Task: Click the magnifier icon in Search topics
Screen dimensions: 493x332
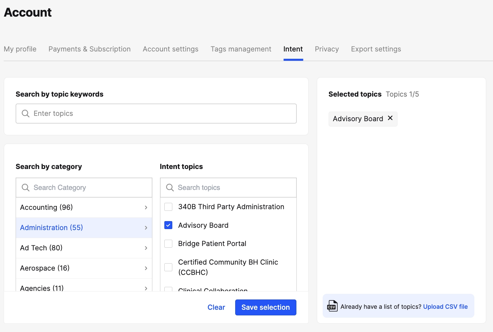Action: [x=170, y=188]
